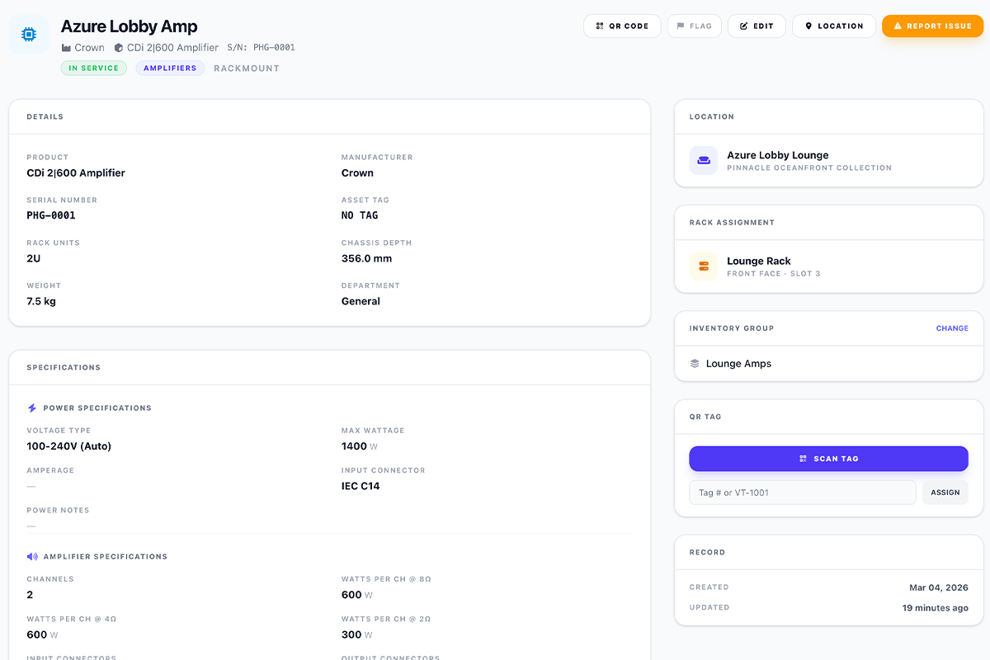Image resolution: width=990 pixels, height=660 pixels.
Task: Click the layers icon beside Lounge Amps
Action: pyautogui.click(x=696, y=363)
